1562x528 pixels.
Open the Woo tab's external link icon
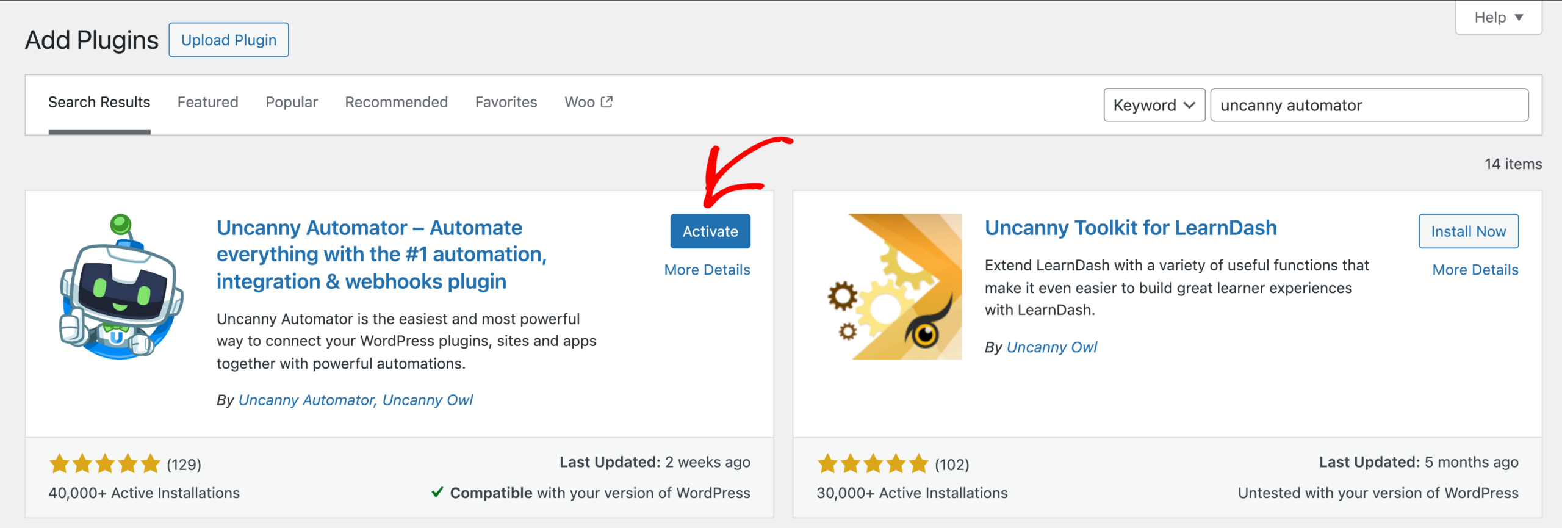606,102
